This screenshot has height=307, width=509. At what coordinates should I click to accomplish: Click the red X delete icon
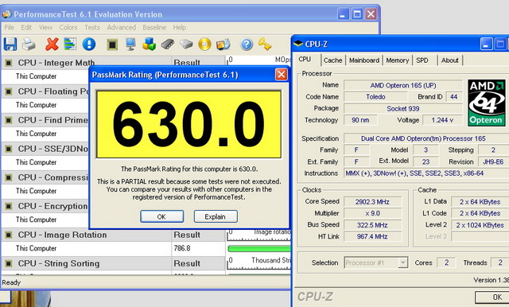click(x=52, y=44)
